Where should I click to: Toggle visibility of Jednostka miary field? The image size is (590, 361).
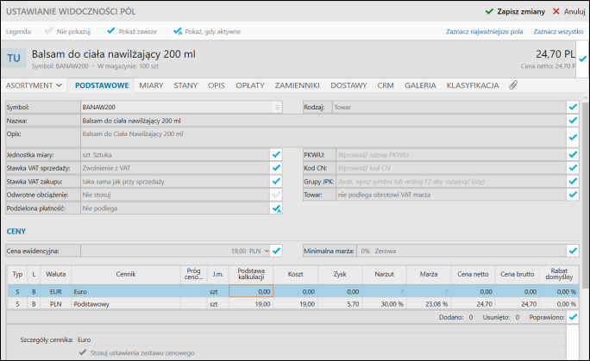coord(276,154)
